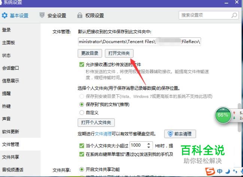Click the 打开个人文件夹 button
The width and height of the screenshot is (243, 177).
[x=96, y=122]
